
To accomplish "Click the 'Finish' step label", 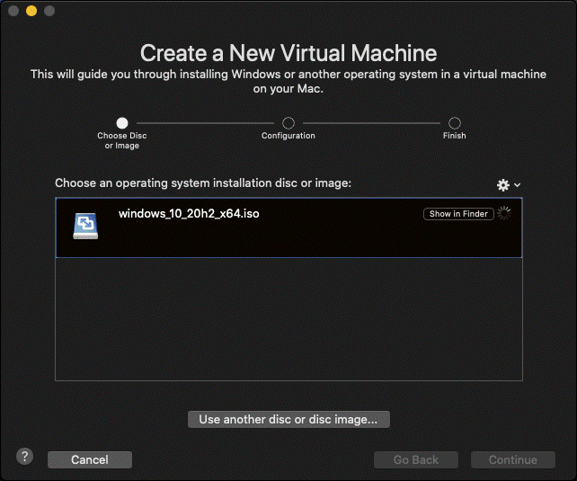I will point(455,136).
